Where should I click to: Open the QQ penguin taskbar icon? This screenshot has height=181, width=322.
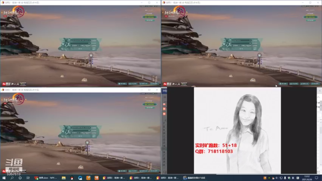71,178
